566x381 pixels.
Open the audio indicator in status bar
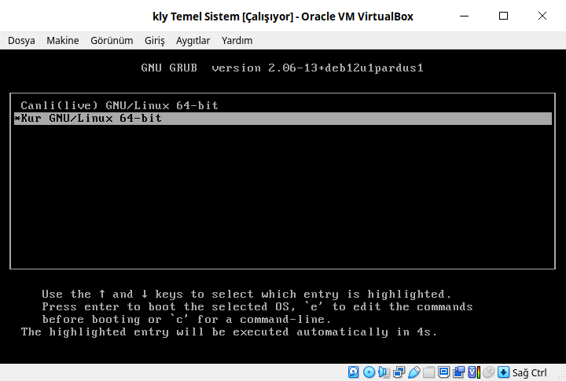(x=384, y=372)
